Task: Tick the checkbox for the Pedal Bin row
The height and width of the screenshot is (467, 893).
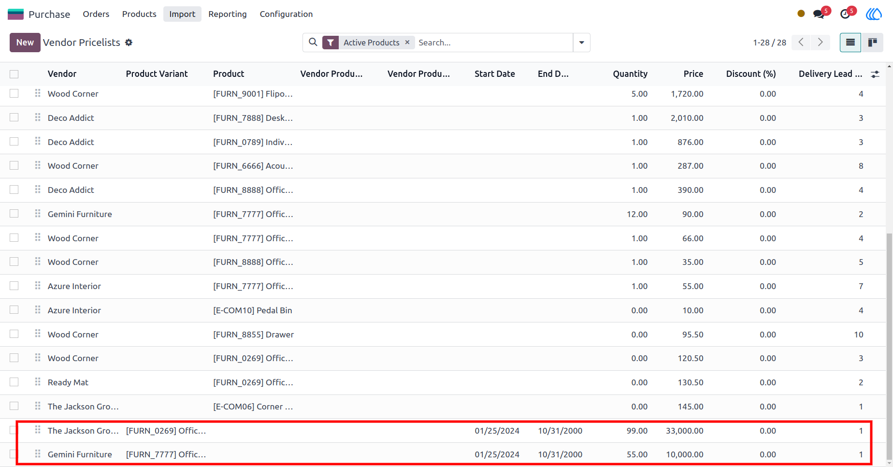Action: coord(14,310)
